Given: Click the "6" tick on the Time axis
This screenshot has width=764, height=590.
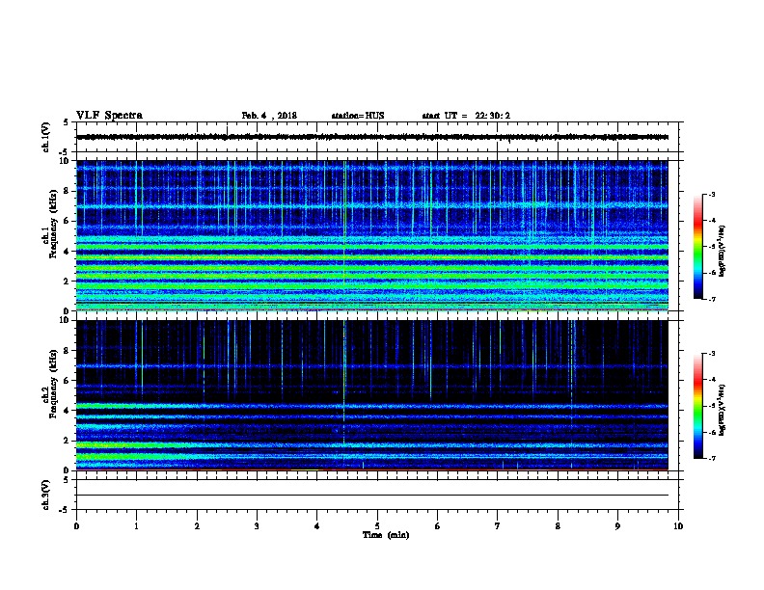Looking at the screenshot, I should (438, 526).
